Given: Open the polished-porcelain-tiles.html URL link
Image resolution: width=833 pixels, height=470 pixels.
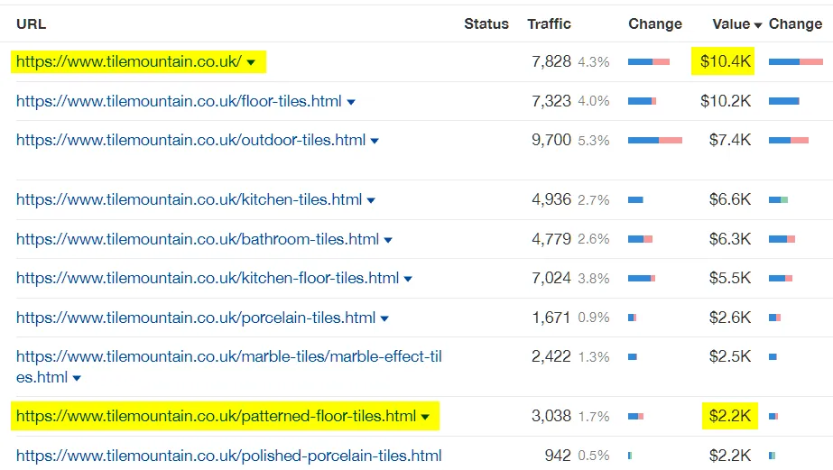Looking at the screenshot, I should pos(229,456).
